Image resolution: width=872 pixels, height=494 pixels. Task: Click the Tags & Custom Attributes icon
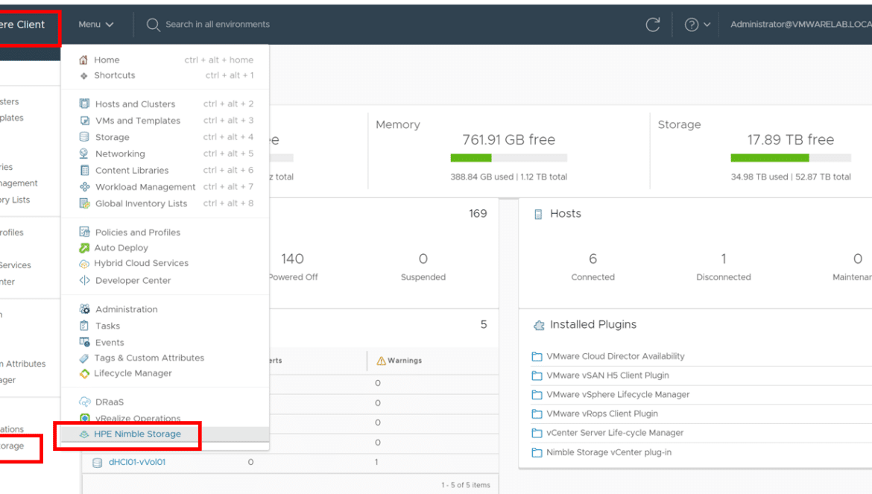click(84, 358)
